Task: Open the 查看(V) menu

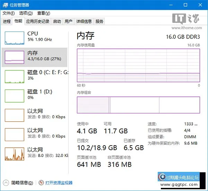Action: [x=44, y=13]
